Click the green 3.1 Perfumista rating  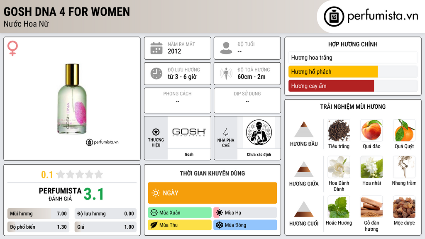point(93,194)
